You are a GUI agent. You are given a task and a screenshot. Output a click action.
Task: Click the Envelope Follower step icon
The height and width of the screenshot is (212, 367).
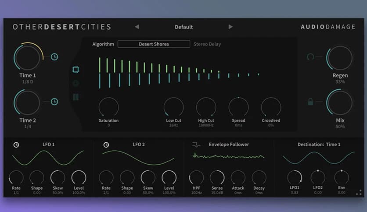(196, 144)
